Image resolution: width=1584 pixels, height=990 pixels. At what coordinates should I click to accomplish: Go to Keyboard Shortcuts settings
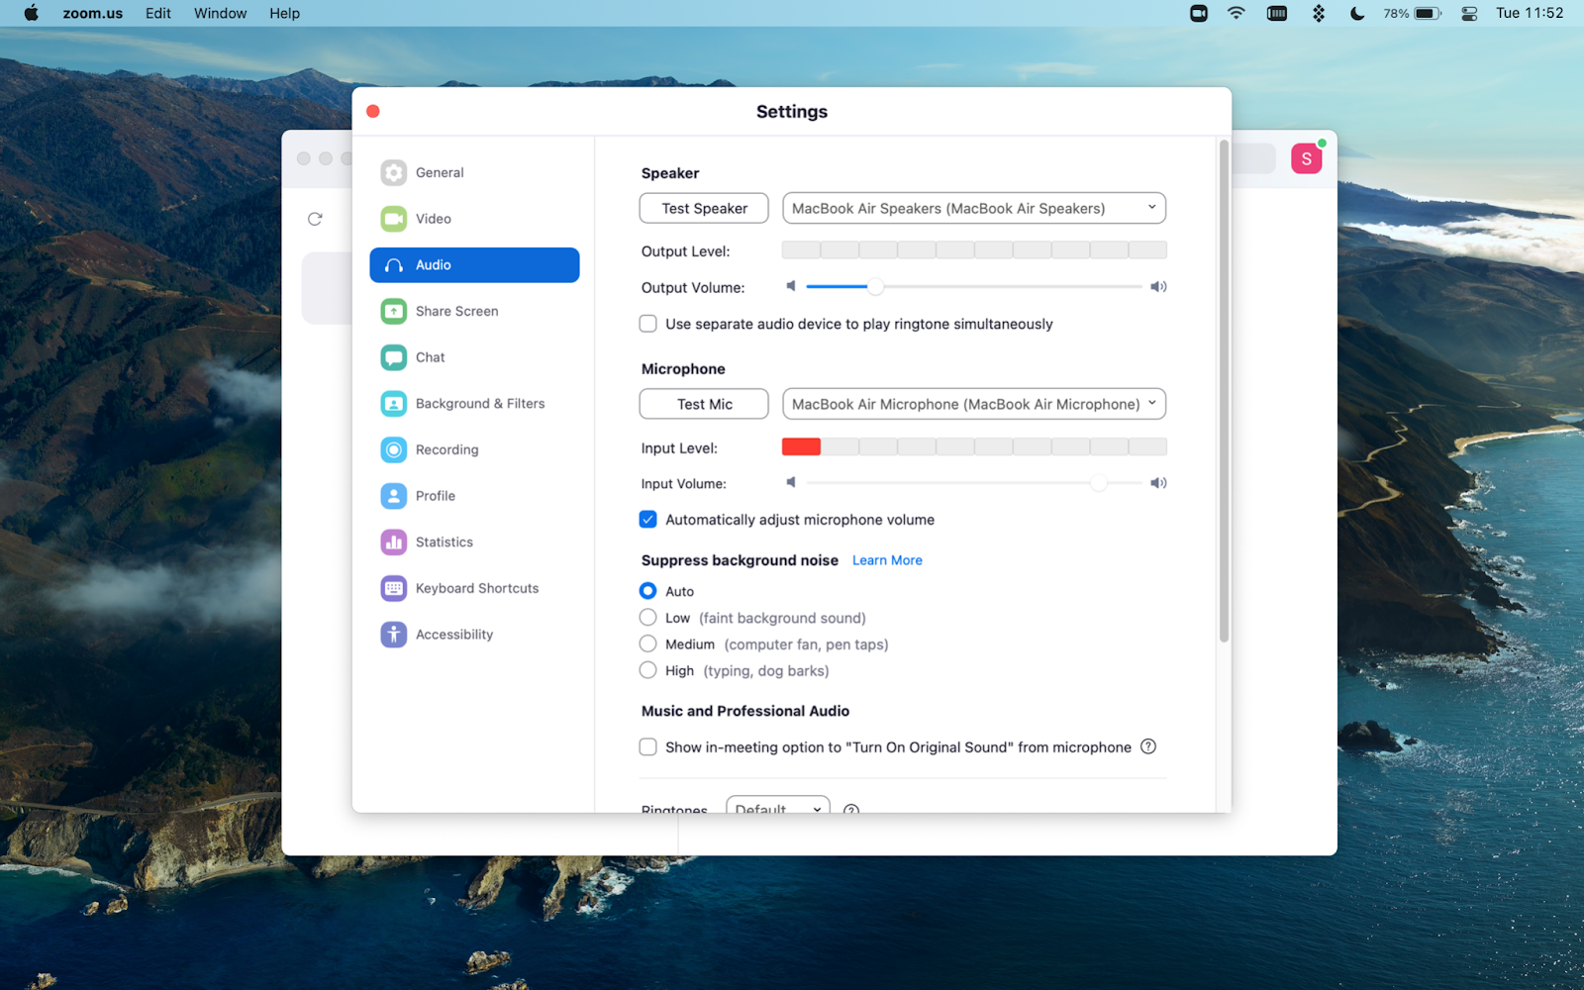[474, 588]
